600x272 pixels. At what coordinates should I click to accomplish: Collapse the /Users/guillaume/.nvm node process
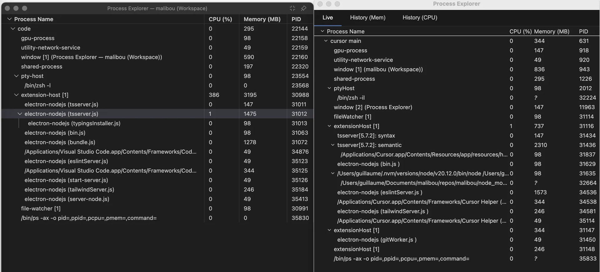332,174
